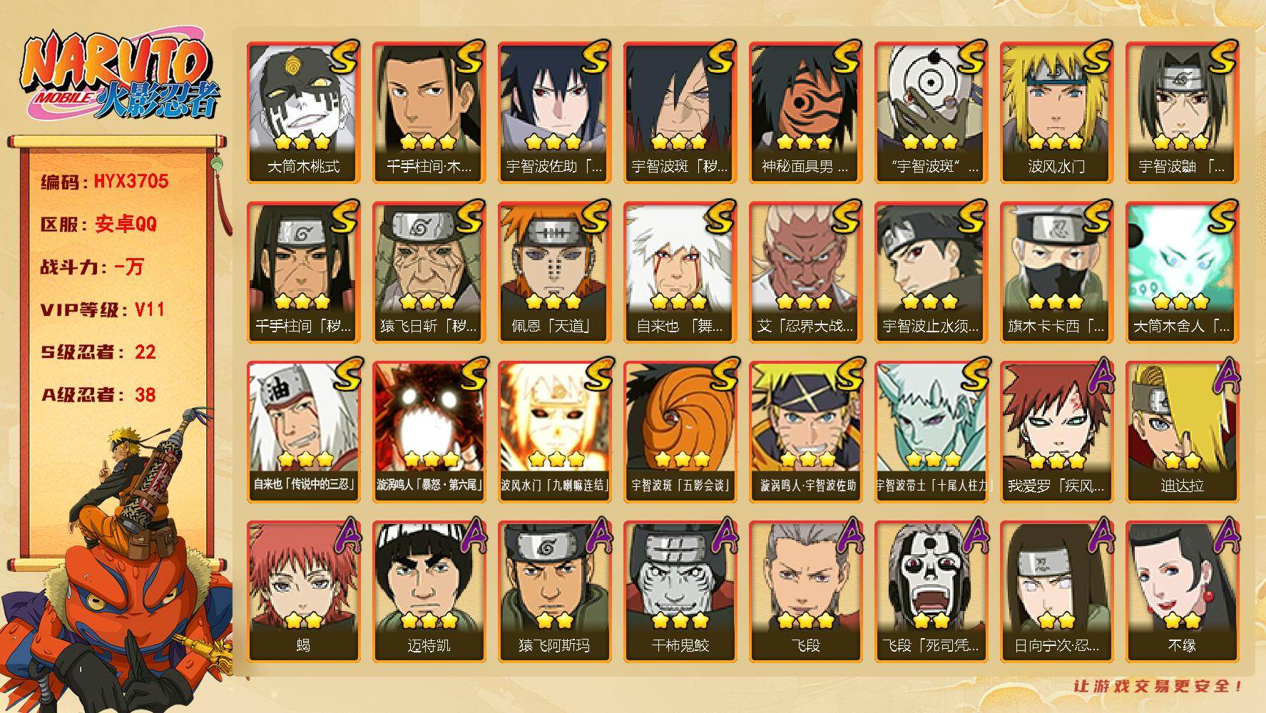Screen dimensions: 1266x713
Task: Choose the 迪达拉 A-rank card
Action: (1182, 431)
